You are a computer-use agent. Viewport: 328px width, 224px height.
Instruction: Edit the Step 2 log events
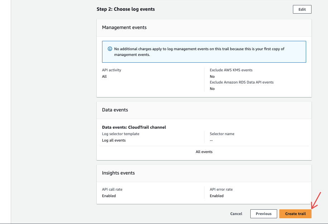(302, 9)
